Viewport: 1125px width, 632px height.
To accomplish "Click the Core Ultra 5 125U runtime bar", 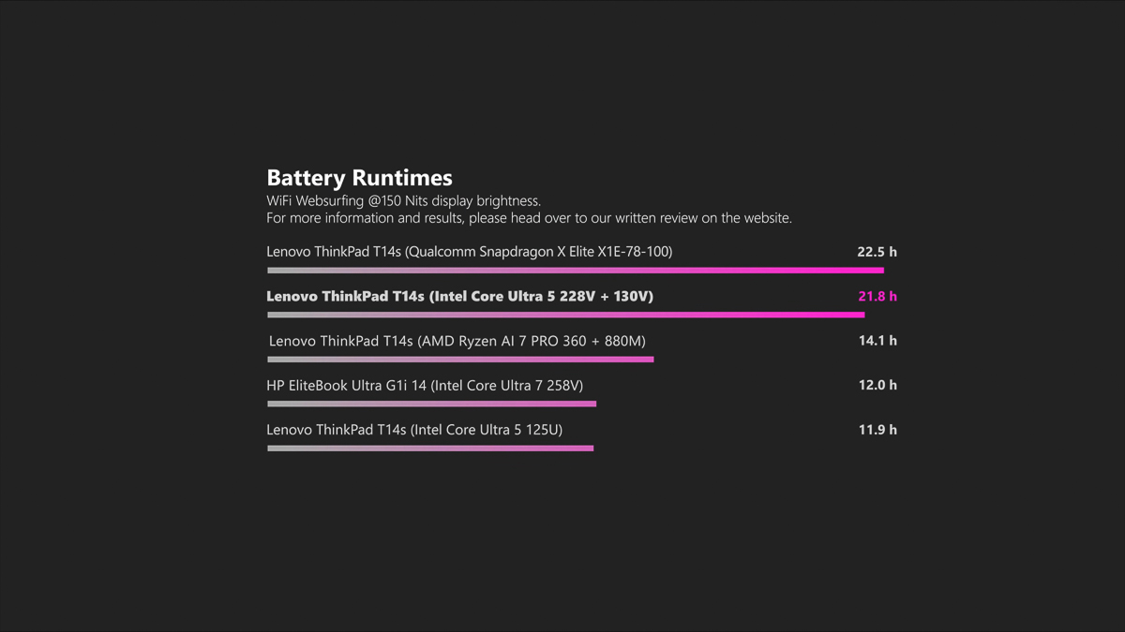I will [x=430, y=448].
